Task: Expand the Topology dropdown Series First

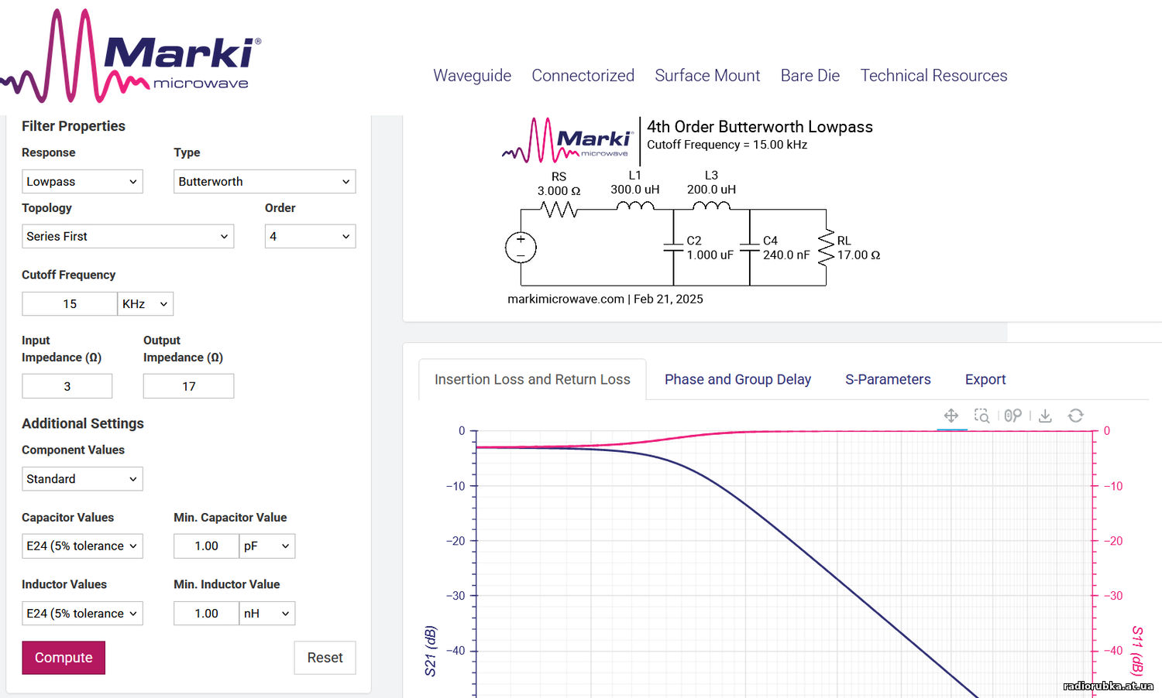Action: pos(128,236)
